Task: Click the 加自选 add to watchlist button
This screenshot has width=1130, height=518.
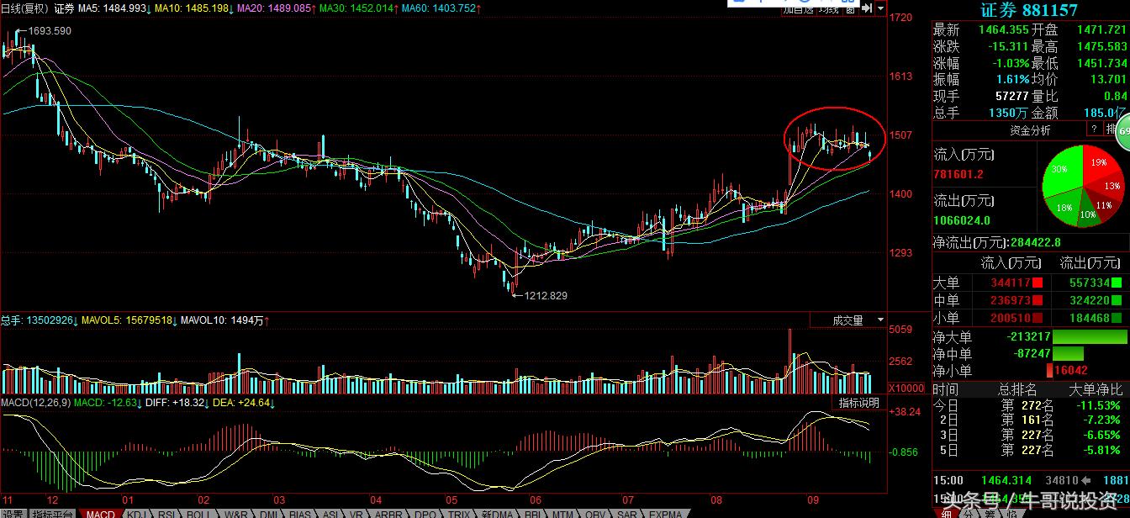Action: coord(799,8)
